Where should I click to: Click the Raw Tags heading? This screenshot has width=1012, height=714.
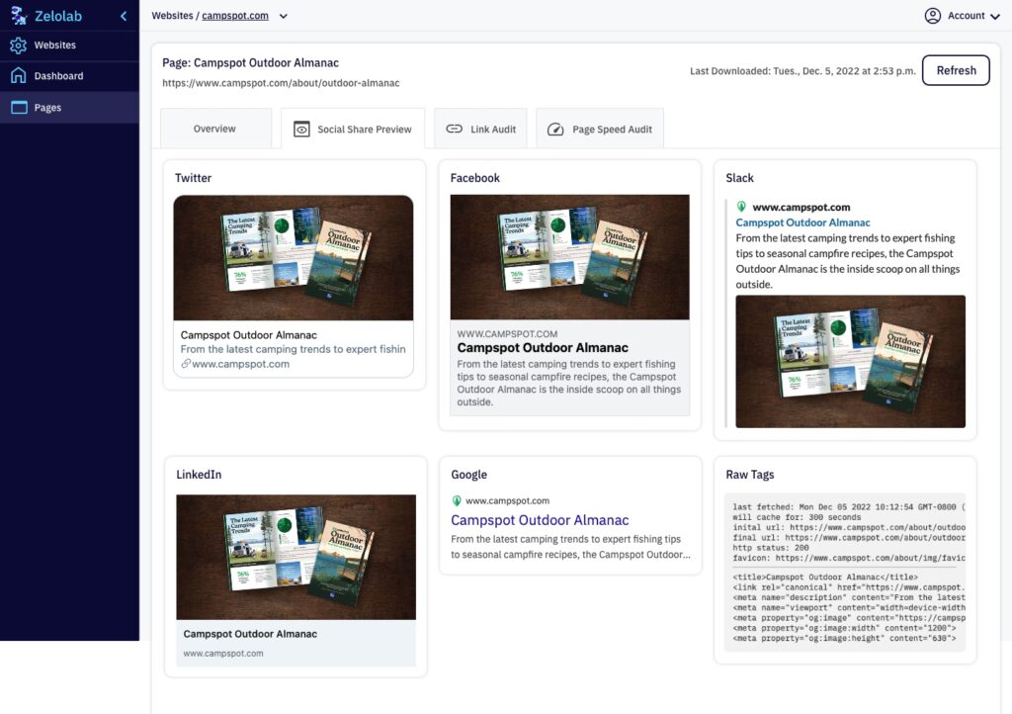[x=750, y=475]
